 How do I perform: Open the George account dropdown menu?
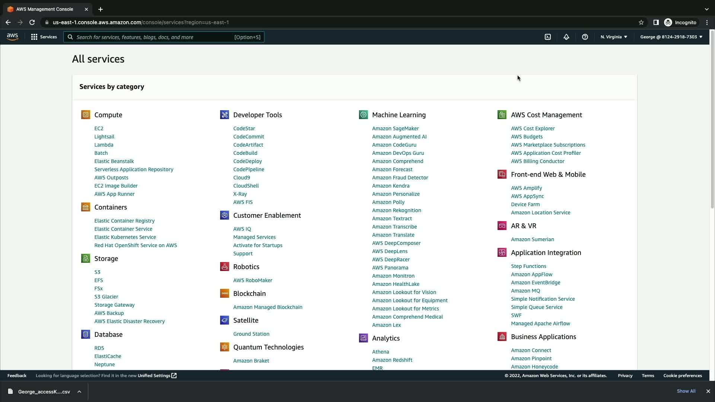[x=671, y=37]
